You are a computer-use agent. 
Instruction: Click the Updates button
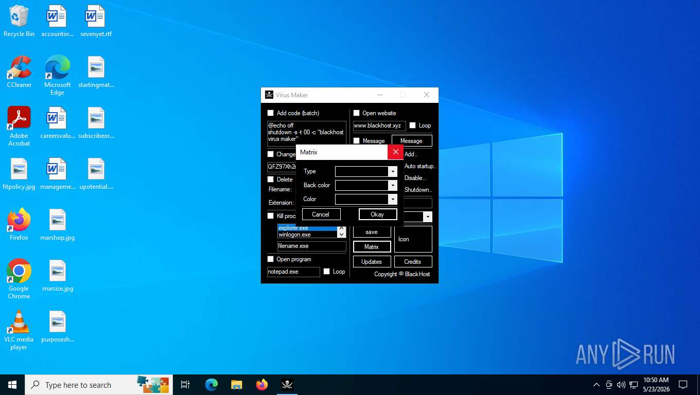click(x=372, y=262)
